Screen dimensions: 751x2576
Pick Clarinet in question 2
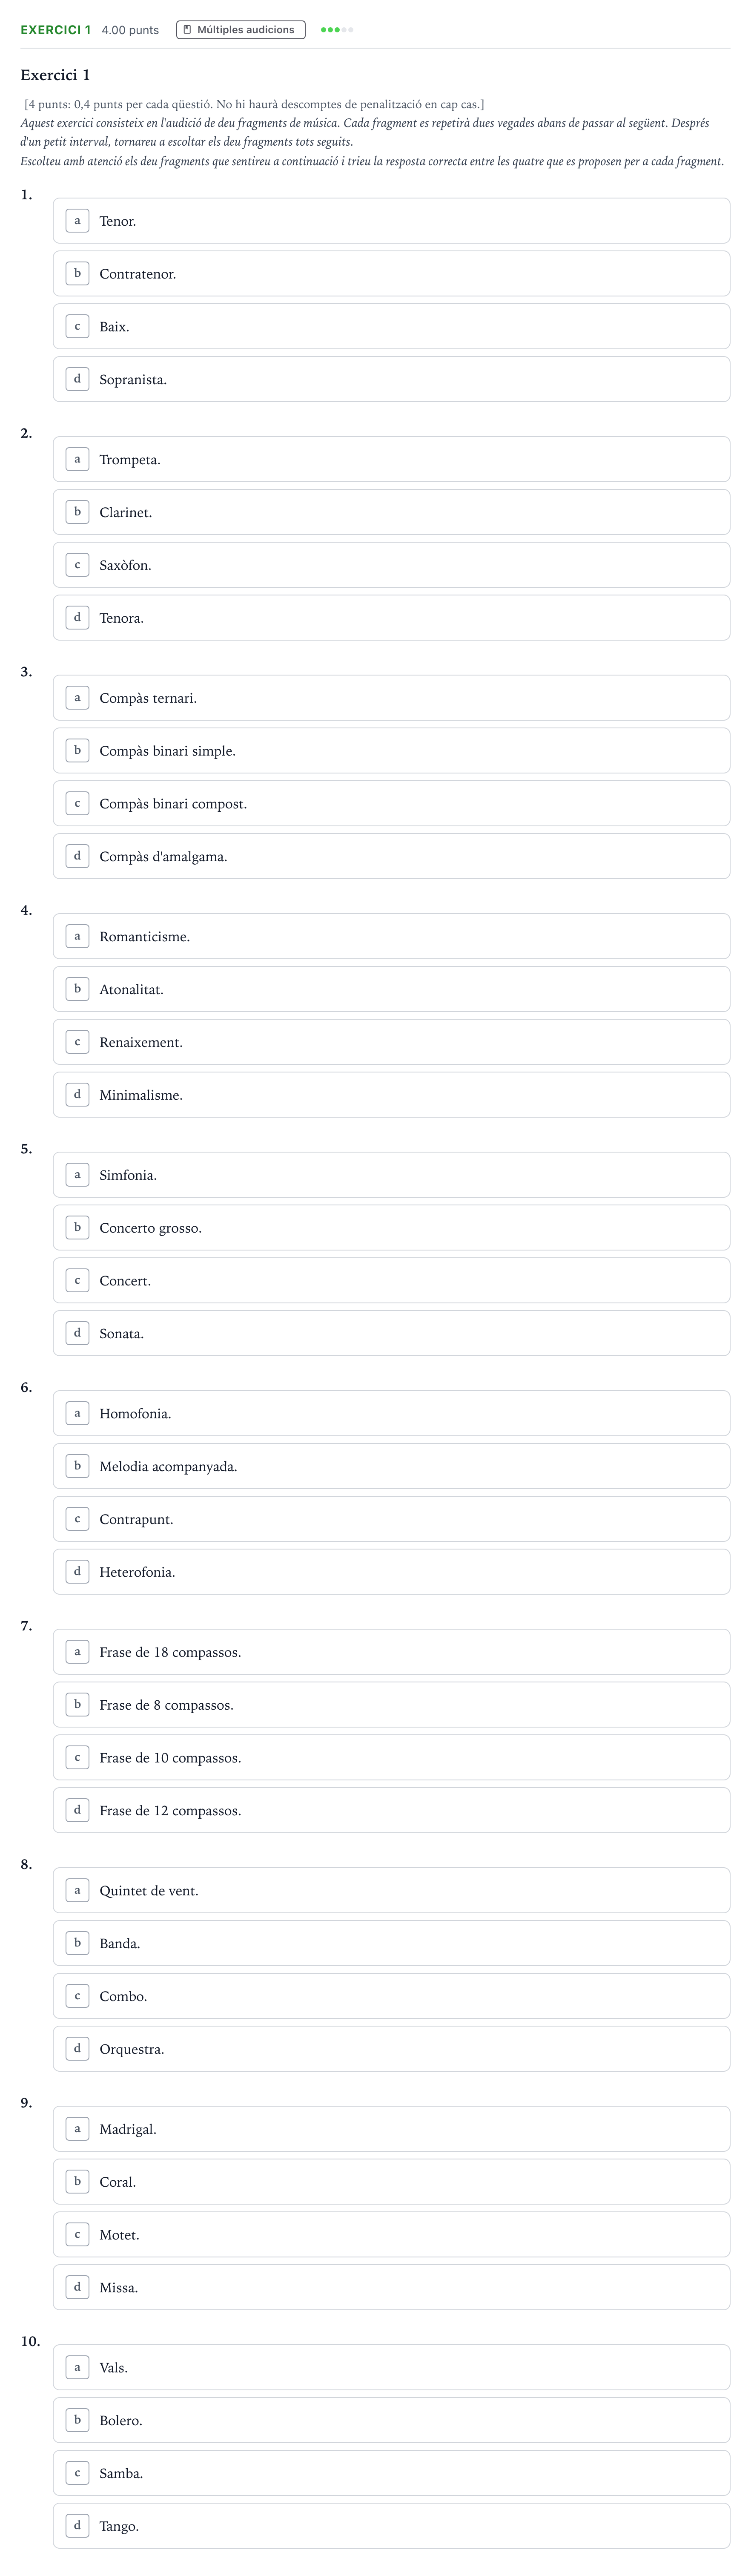391,512
